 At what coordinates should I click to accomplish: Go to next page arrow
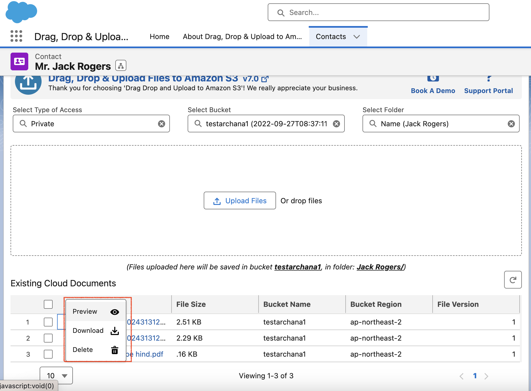coord(486,376)
